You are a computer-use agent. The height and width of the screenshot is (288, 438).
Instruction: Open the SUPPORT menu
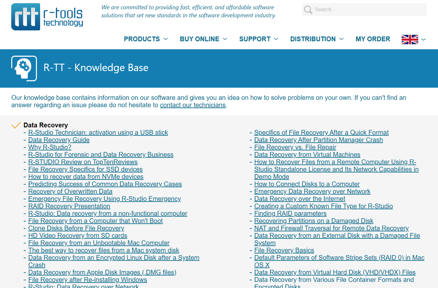coord(255,39)
